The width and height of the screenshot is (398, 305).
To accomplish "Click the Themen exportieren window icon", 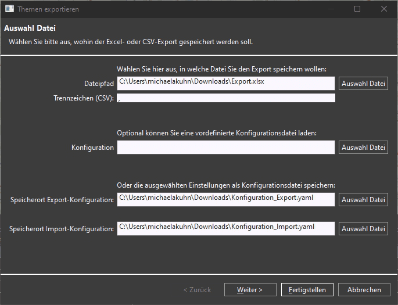I will 10,9.
